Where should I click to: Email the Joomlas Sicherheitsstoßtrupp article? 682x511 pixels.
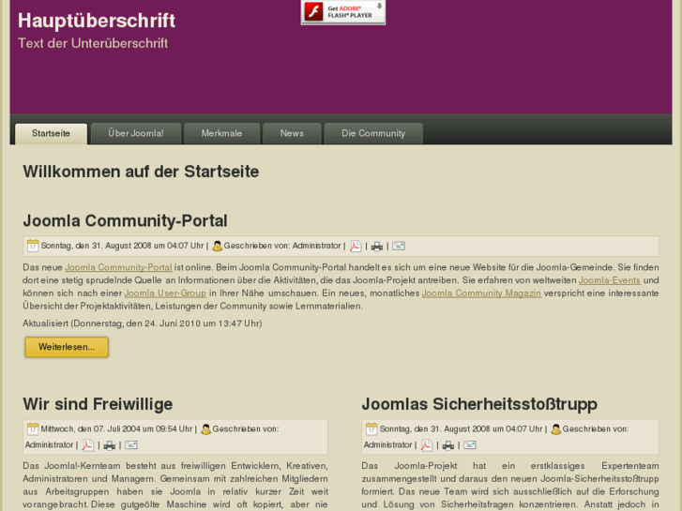point(470,445)
